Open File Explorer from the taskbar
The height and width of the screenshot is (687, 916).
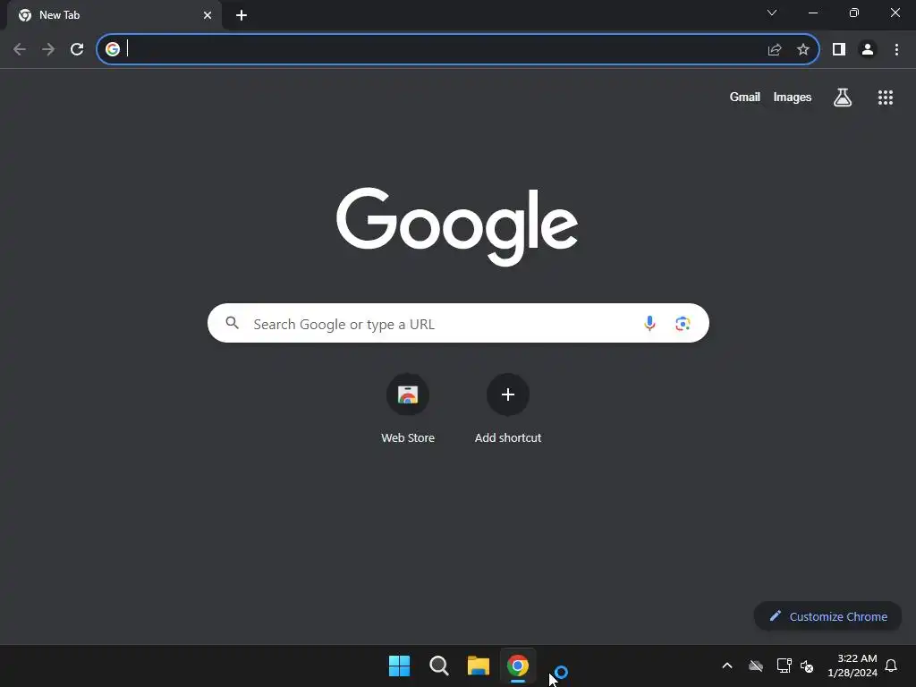pyautogui.click(x=478, y=666)
